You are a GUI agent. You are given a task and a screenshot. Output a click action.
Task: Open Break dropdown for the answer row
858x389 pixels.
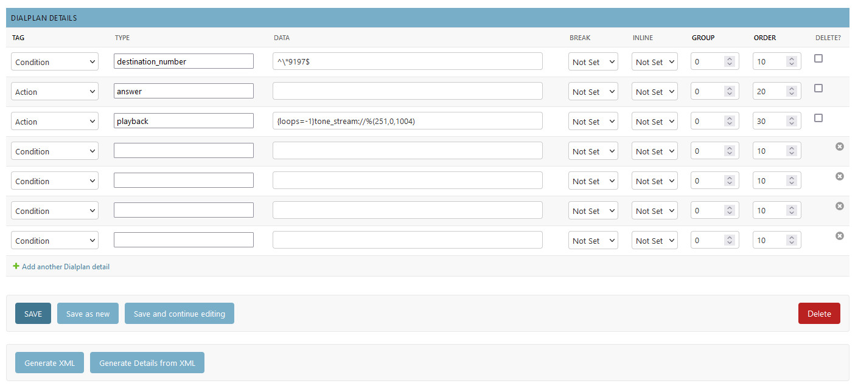click(x=593, y=92)
